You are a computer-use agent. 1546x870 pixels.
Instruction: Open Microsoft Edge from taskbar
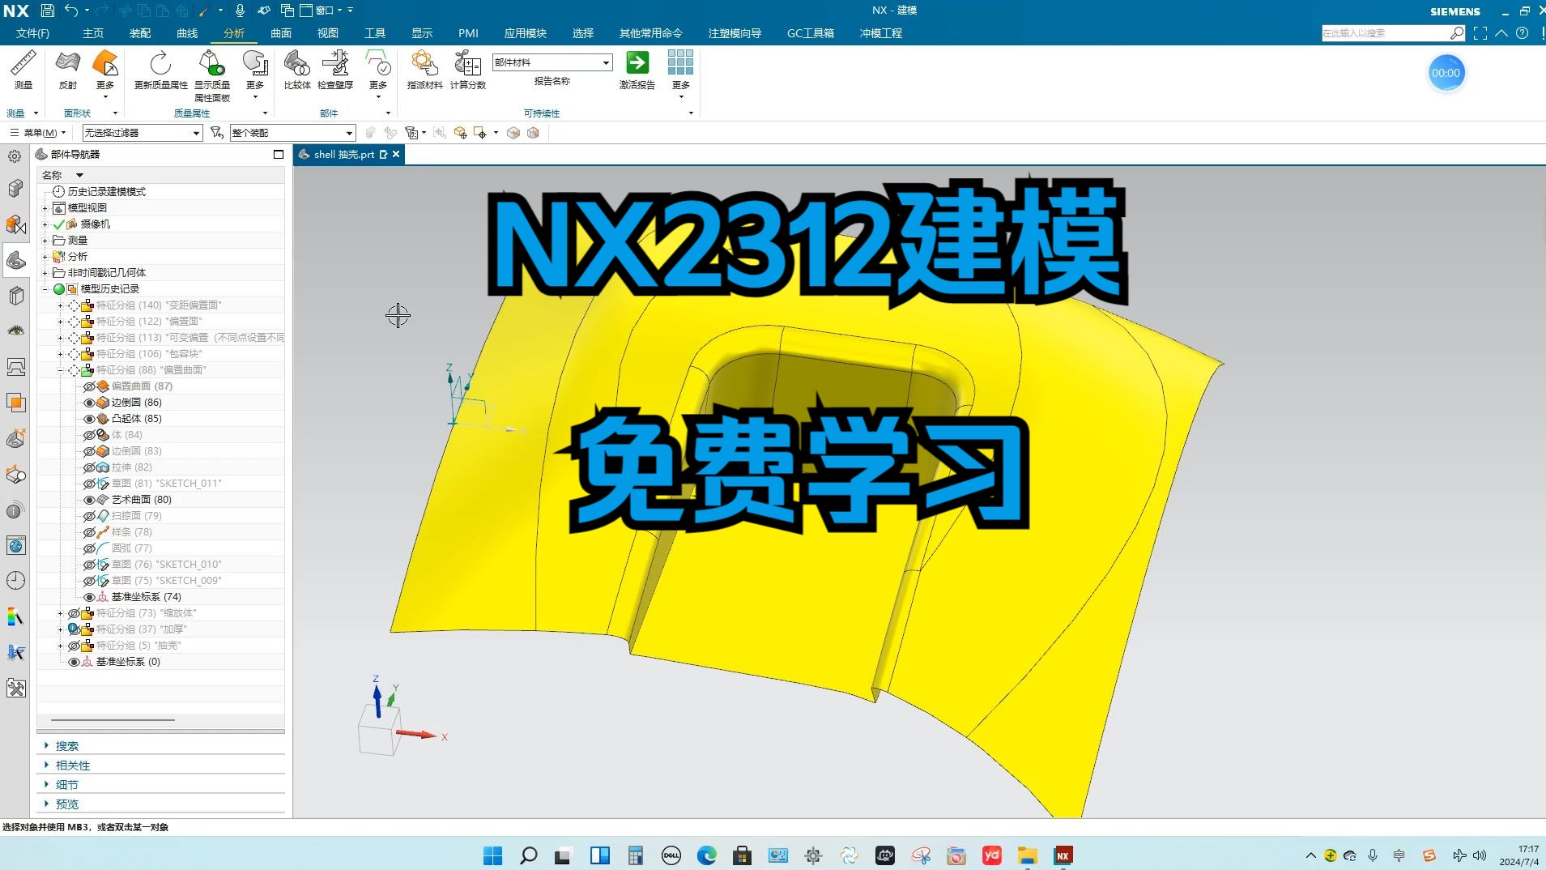(x=706, y=855)
